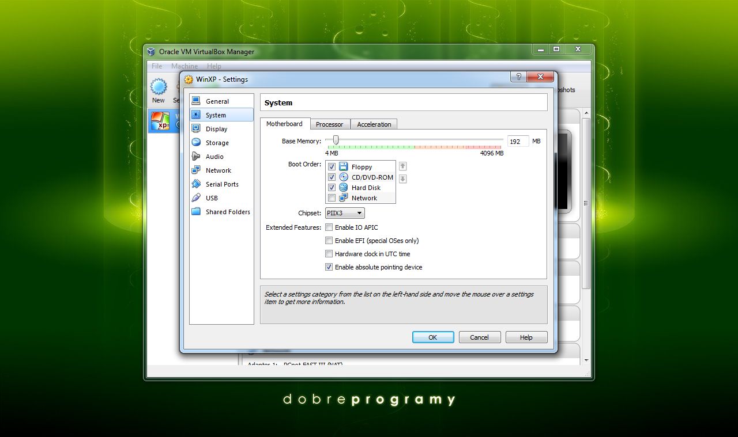Select the General settings category
The width and height of the screenshot is (738, 437).
[x=221, y=101]
